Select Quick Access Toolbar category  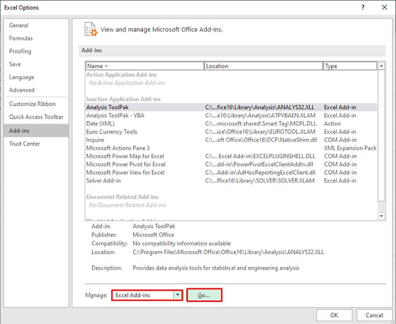click(x=36, y=117)
